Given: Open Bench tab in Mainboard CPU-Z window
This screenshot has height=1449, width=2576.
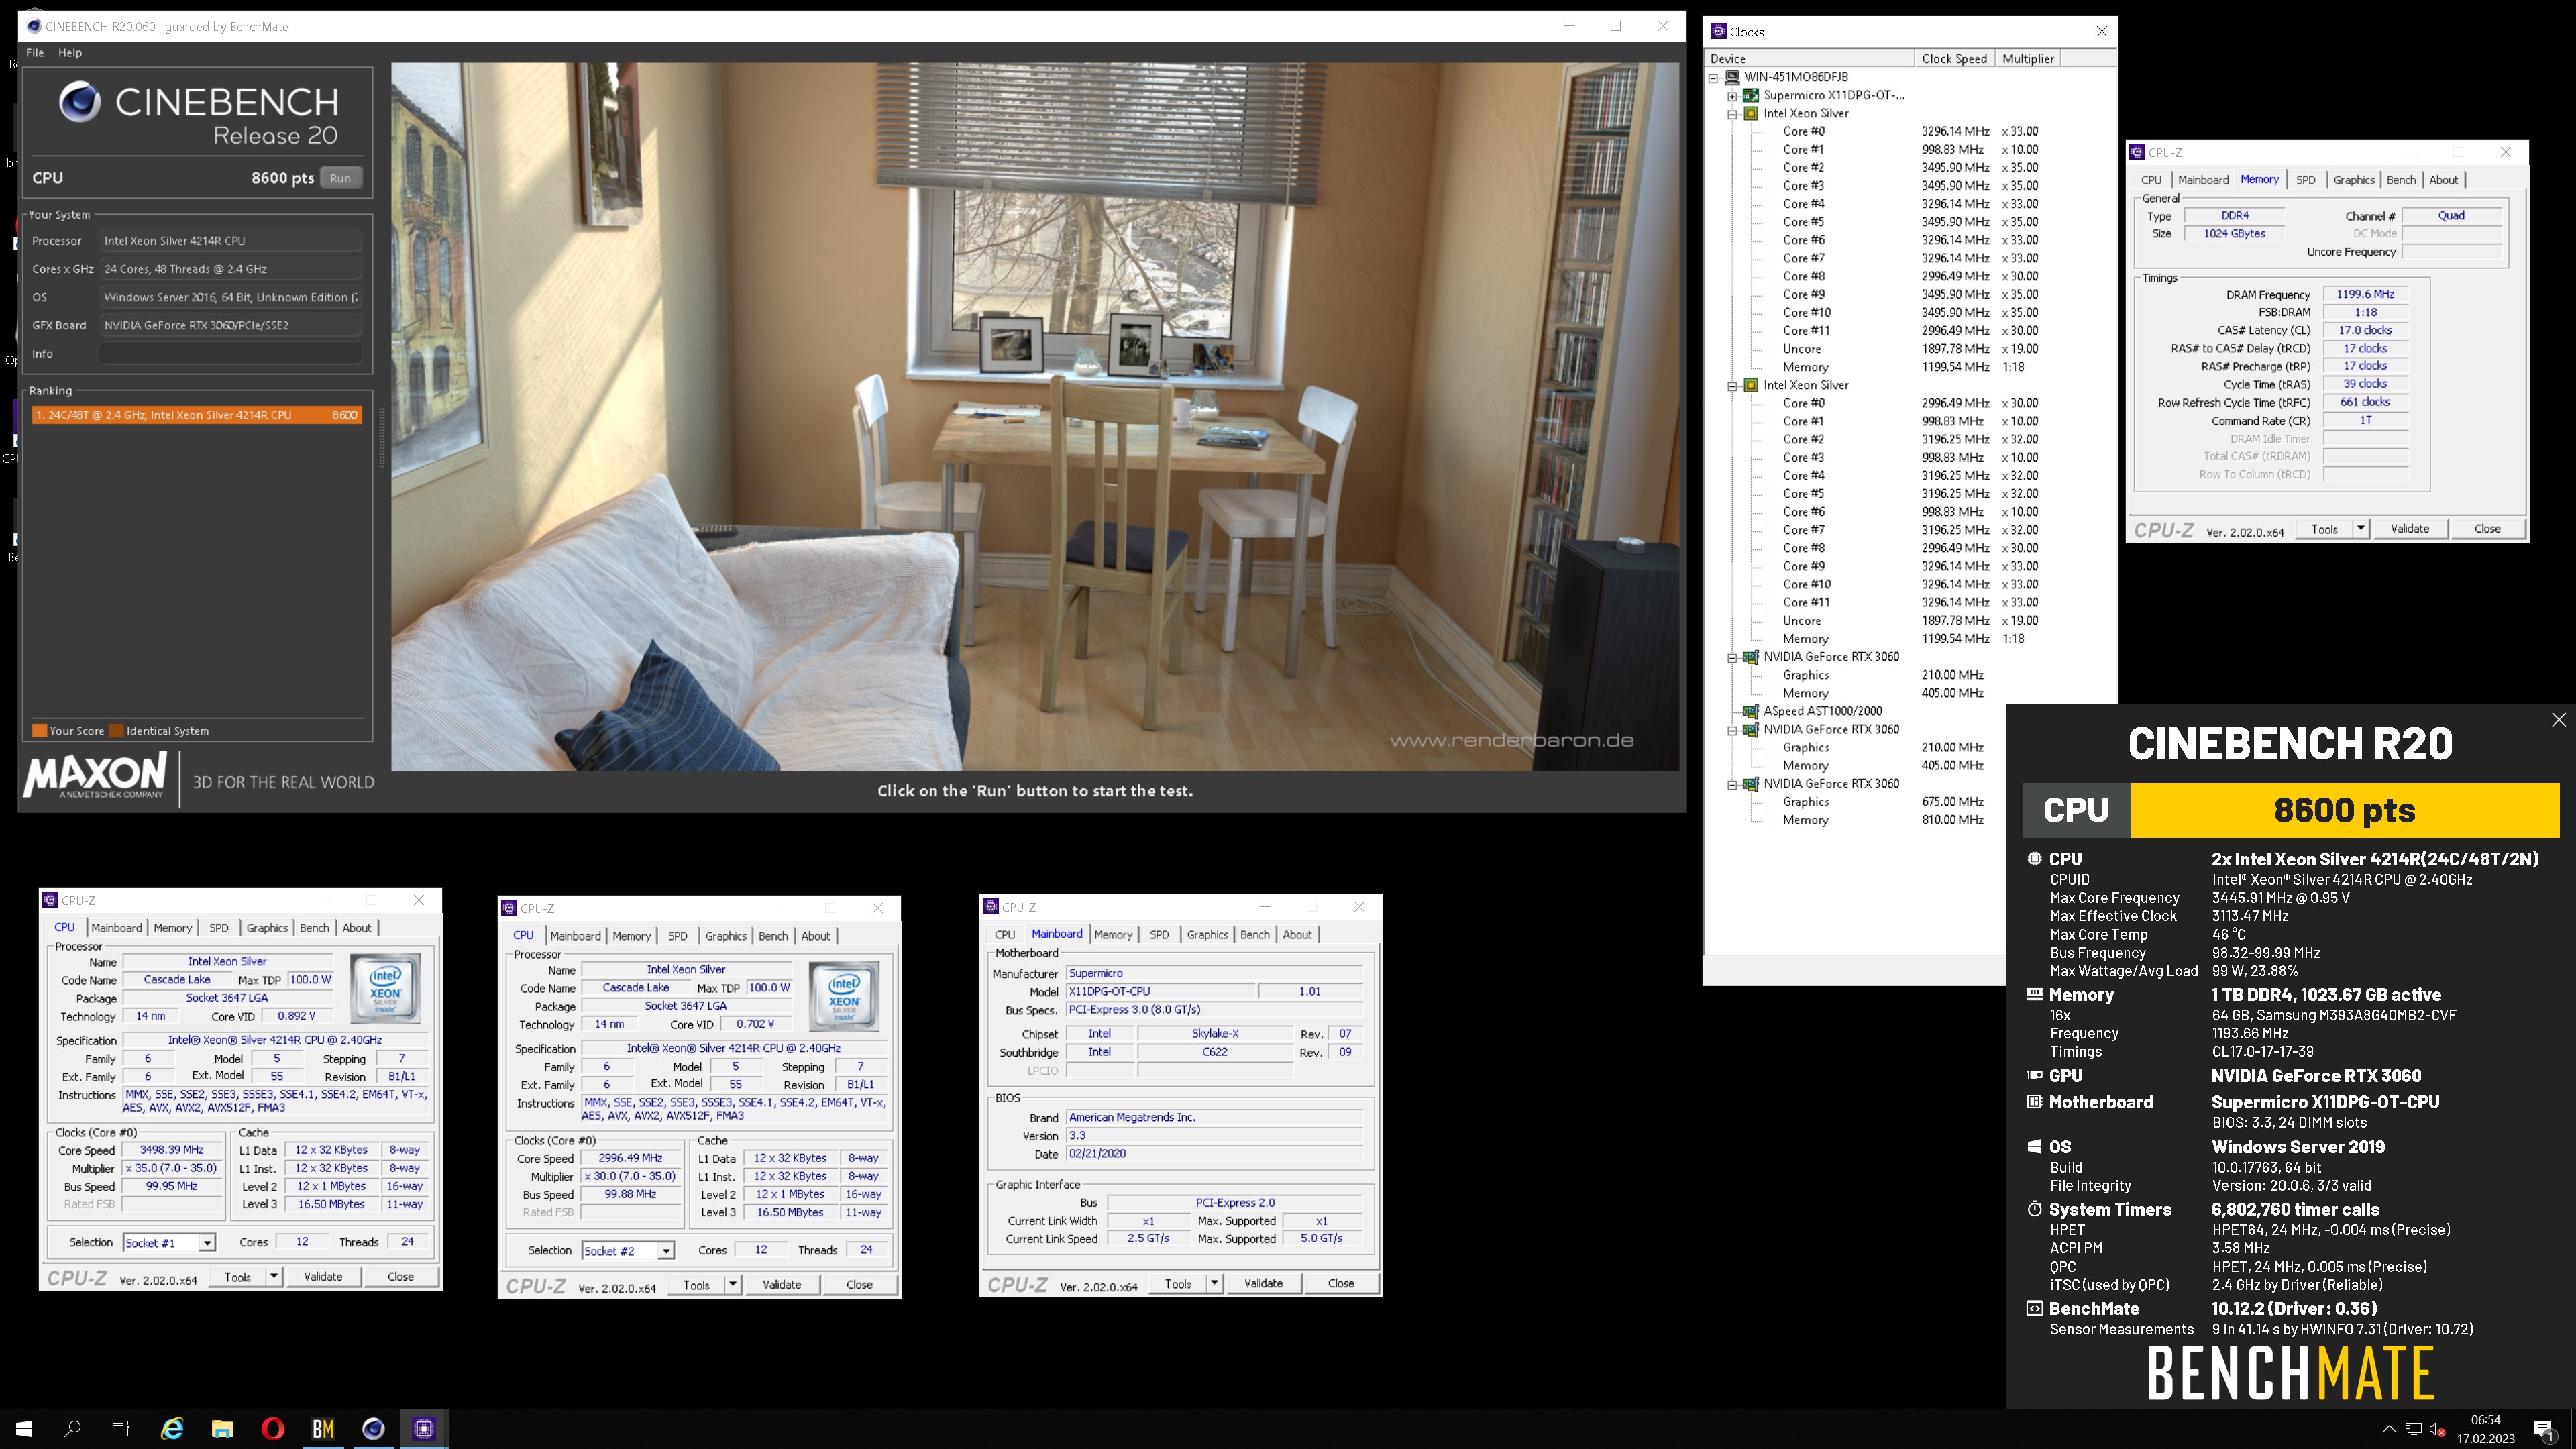Looking at the screenshot, I should (x=1255, y=934).
